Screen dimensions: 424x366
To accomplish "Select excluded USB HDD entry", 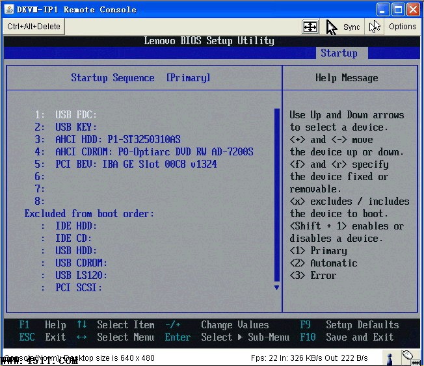I will pos(69,250).
